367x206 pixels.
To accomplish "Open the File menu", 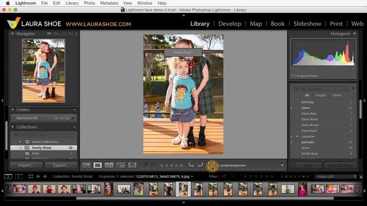I will 44,3.
